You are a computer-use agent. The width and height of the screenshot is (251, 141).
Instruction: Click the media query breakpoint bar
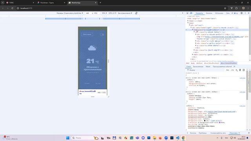tap(93, 19)
